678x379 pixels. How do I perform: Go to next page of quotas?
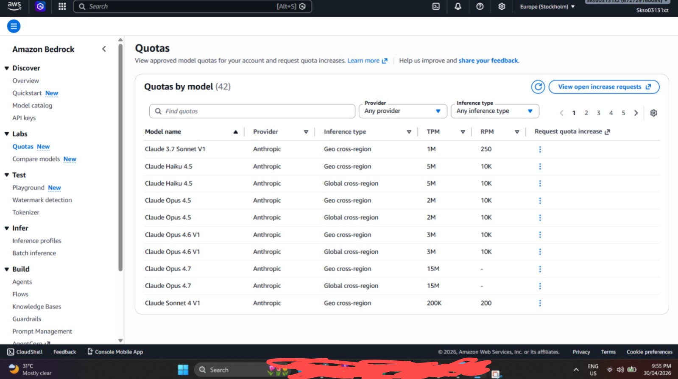pyautogui.click(x=636, y=113)
